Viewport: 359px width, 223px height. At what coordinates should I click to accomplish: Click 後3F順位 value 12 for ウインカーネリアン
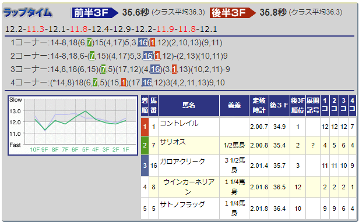[x=298, y=187]
